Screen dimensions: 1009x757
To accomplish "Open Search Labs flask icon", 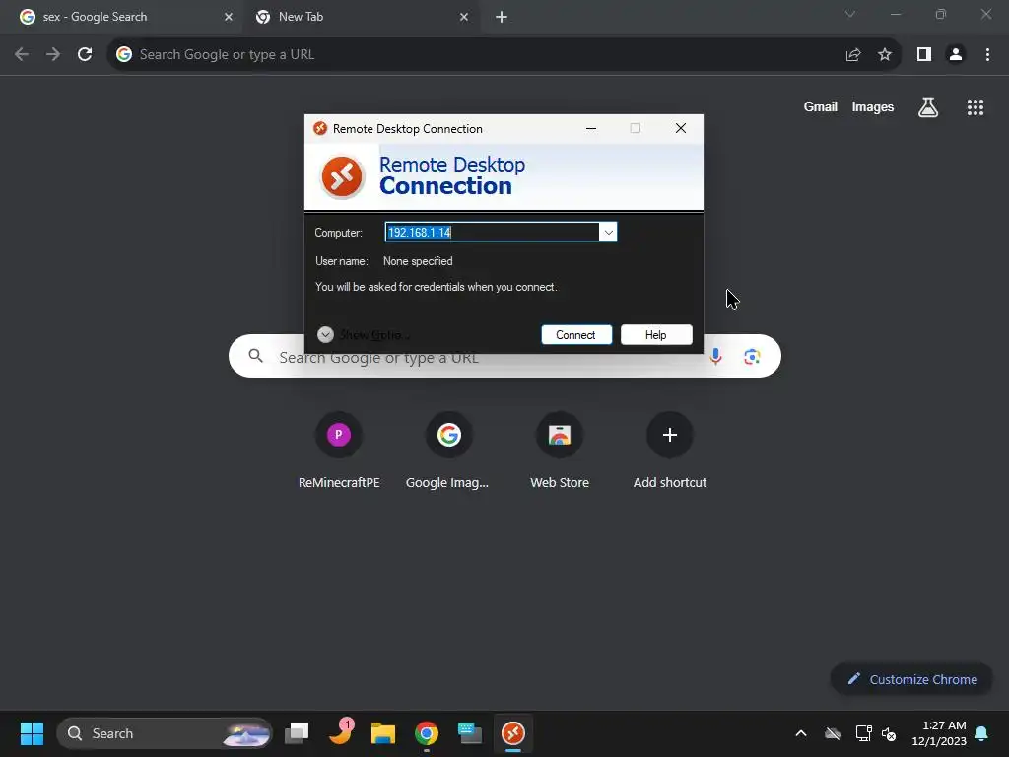I will click(x=927, y=106).
